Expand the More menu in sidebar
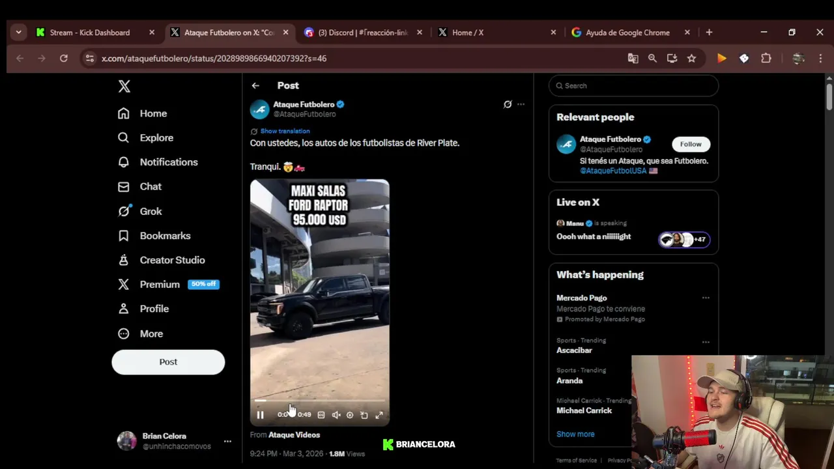Screen dimensions: 834x469 [x=140, y=334]
